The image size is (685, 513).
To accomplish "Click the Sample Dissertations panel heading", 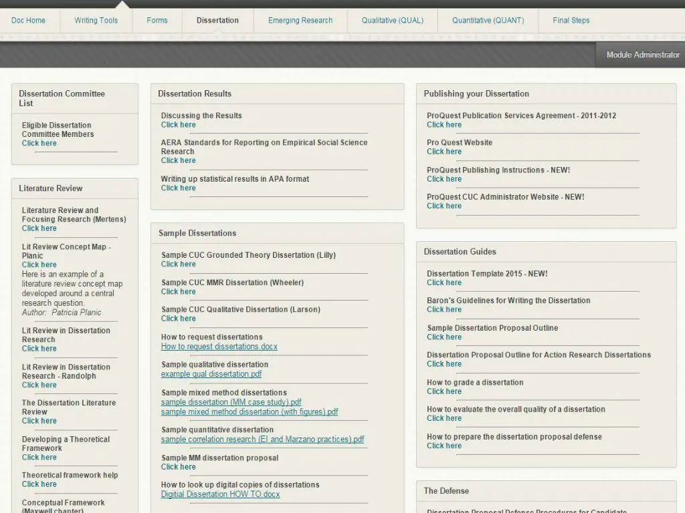I will (197, 233).
